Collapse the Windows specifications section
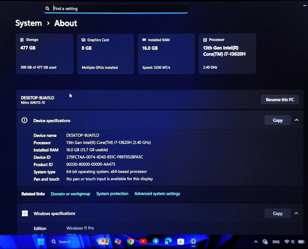Viewport: 308px width, 249px height. tap(297, 213)
